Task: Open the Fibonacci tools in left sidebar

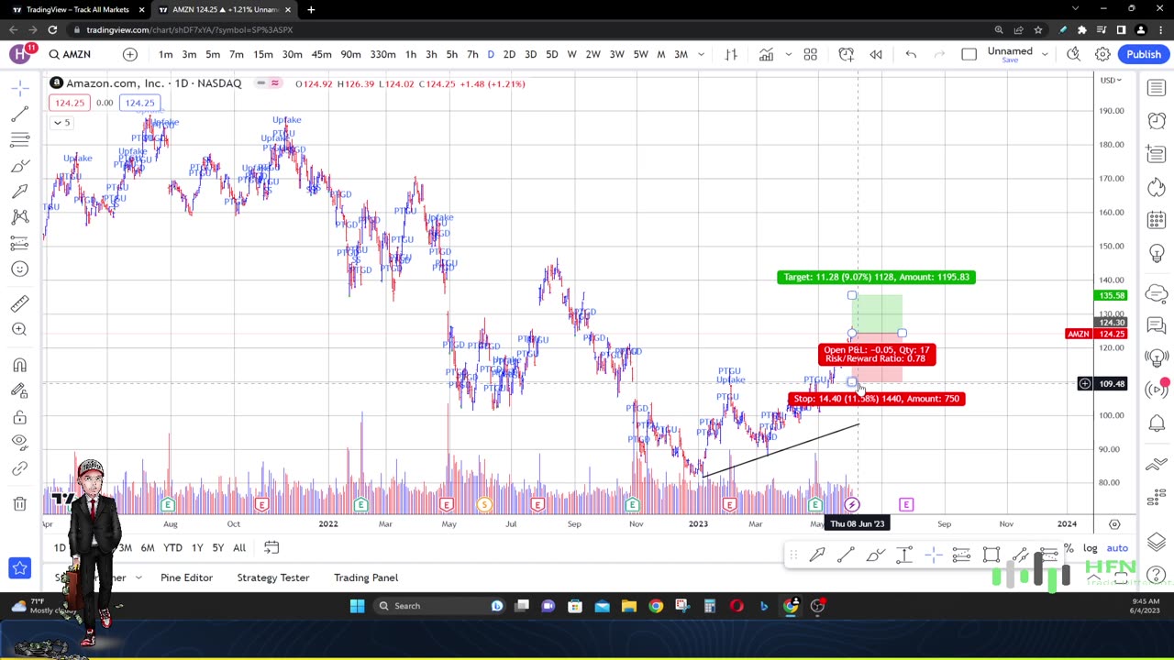Action: point(19,140)
